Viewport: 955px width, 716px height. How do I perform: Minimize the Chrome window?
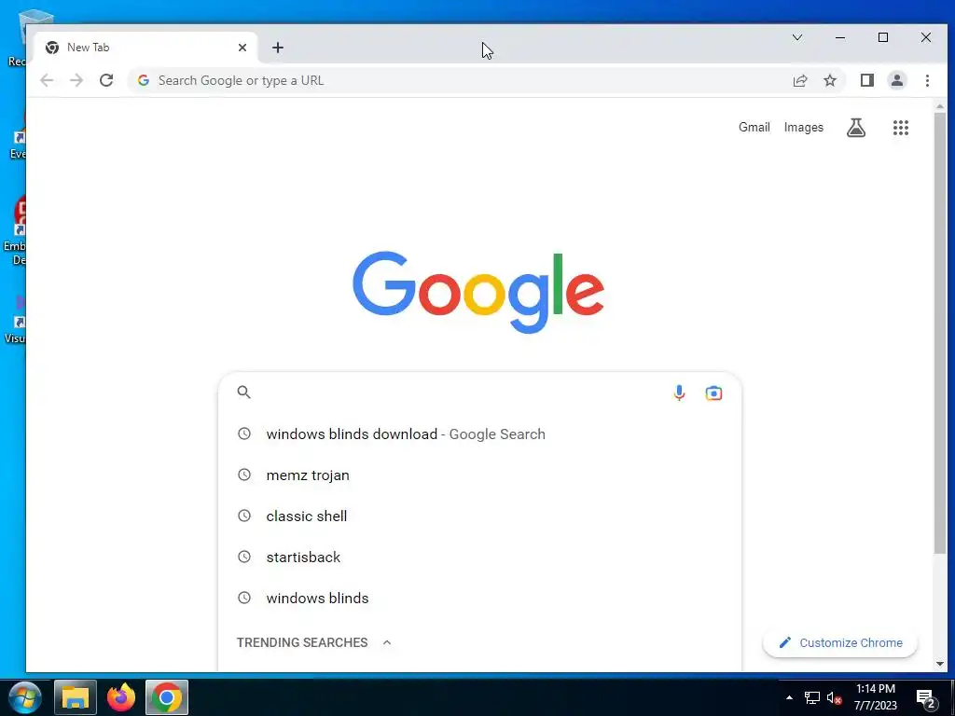[840, 37]
